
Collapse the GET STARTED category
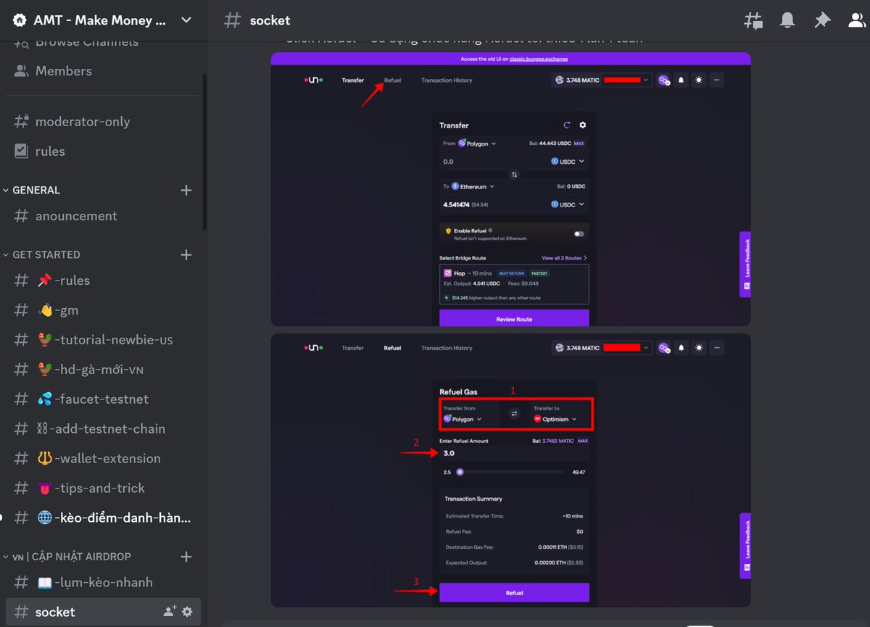(x=42, y=254)
